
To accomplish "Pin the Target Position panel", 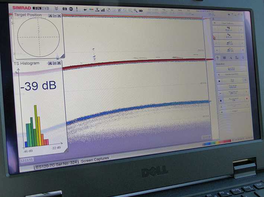I will point(50,16).
